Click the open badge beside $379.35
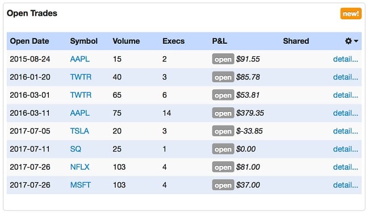The image size is (369, 214). point(223,113)
